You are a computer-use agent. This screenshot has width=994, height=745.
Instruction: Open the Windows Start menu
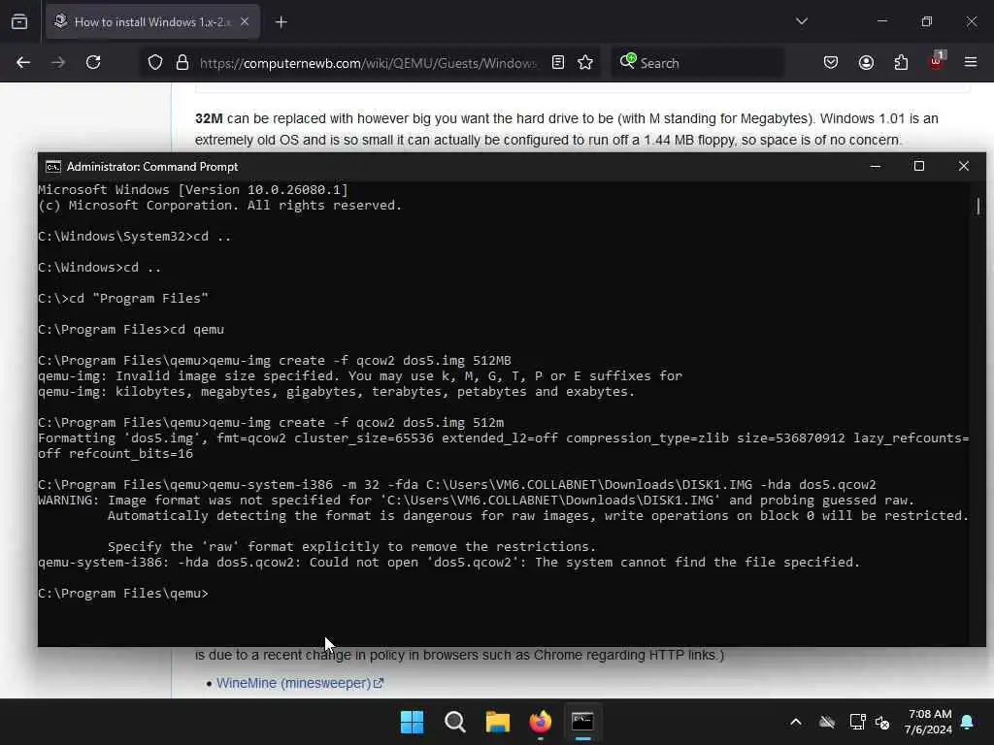coord(412,722)
